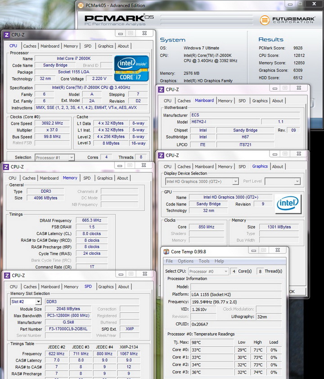Open the Caches tab in CPU window
The height and width of the screenshot is (379, 324).
[x=30, y=46]
